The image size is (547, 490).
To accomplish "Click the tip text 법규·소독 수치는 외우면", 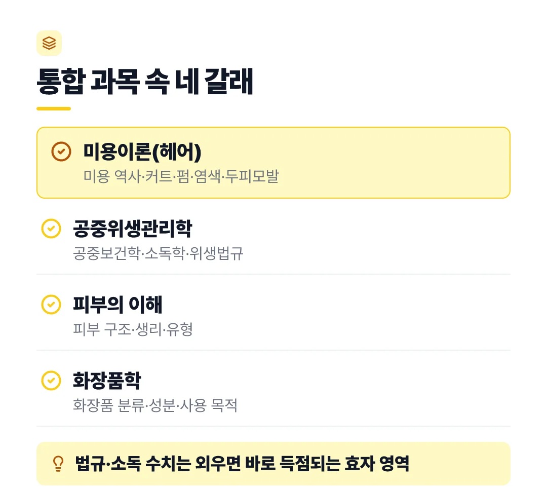I will pyautogui.click(x=158, y=464).
